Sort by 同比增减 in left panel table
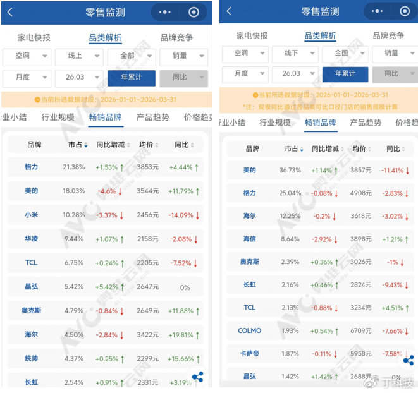 pyautogui.click(x=113, y=145)
